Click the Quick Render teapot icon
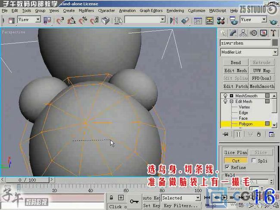280x210 pixels. pyautogui.click(x=274, y=22)
